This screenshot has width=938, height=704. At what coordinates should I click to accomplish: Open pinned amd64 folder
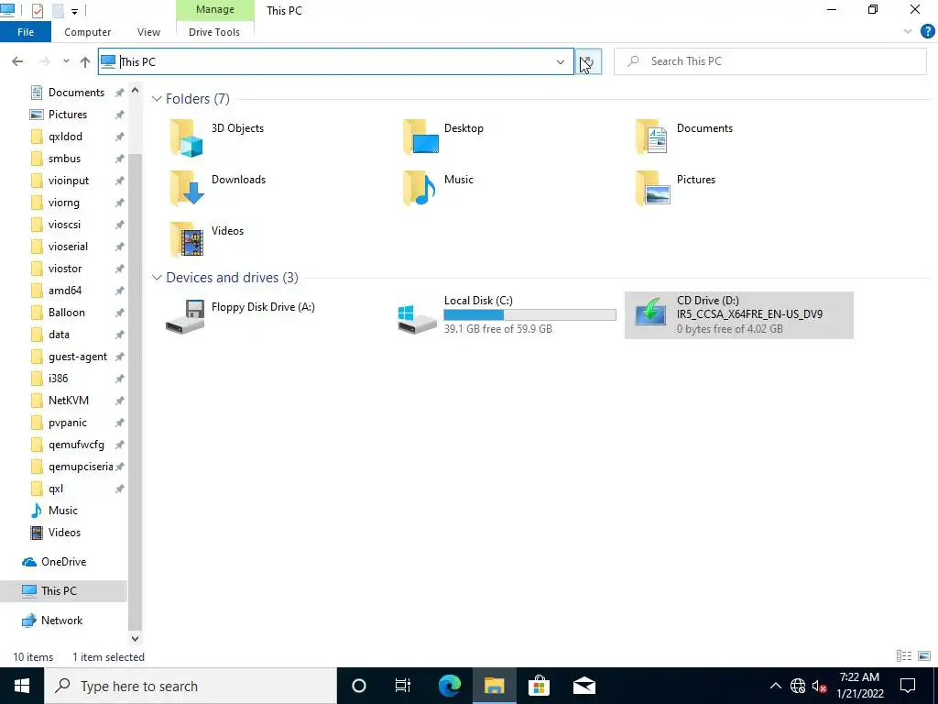65,291
